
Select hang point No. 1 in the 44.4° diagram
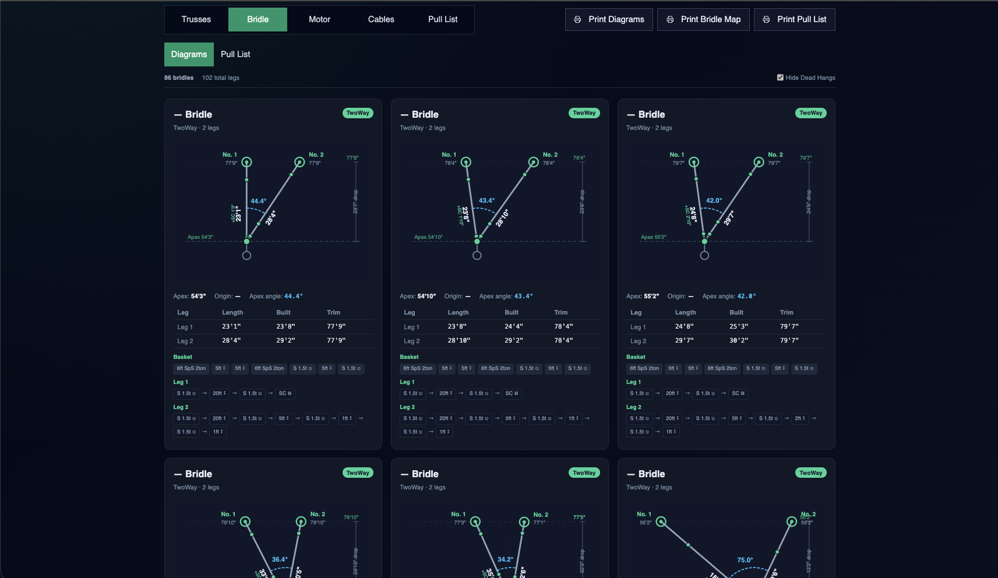tap(246, 162)
